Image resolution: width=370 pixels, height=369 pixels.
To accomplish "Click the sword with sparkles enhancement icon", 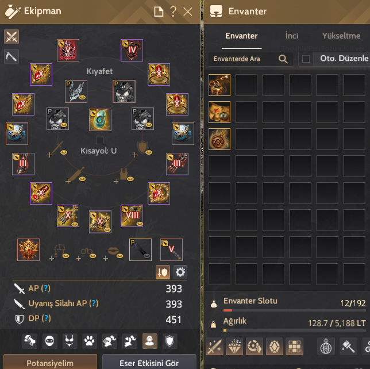I will [214, 347].
